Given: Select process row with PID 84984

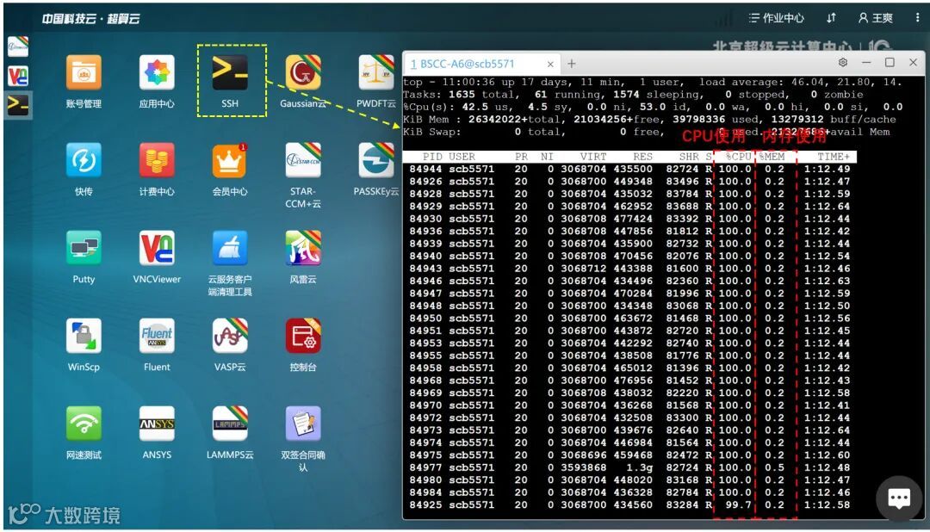Looking at the screenshot, I should click(629, 492).
